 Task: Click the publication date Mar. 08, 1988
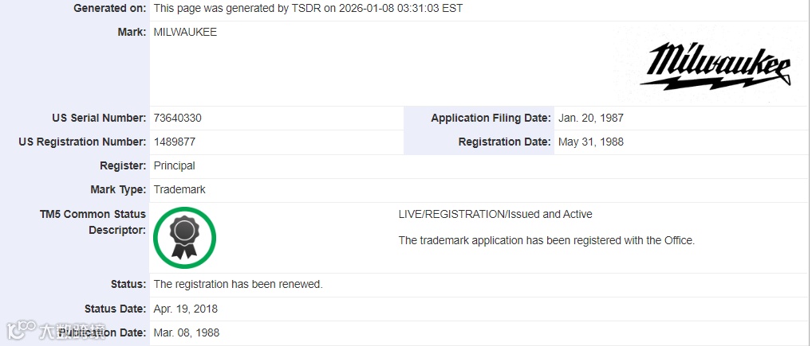(186, 332)
